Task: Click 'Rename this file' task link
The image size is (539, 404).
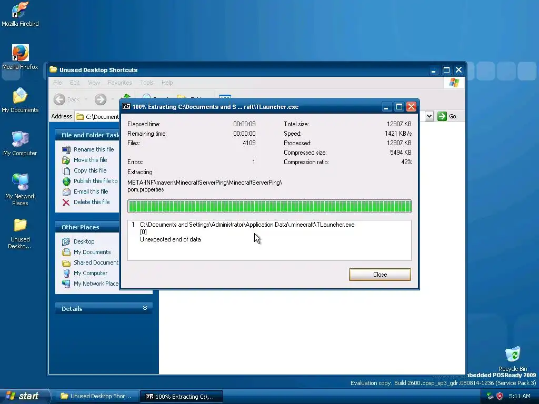Action: coord(94,149)
